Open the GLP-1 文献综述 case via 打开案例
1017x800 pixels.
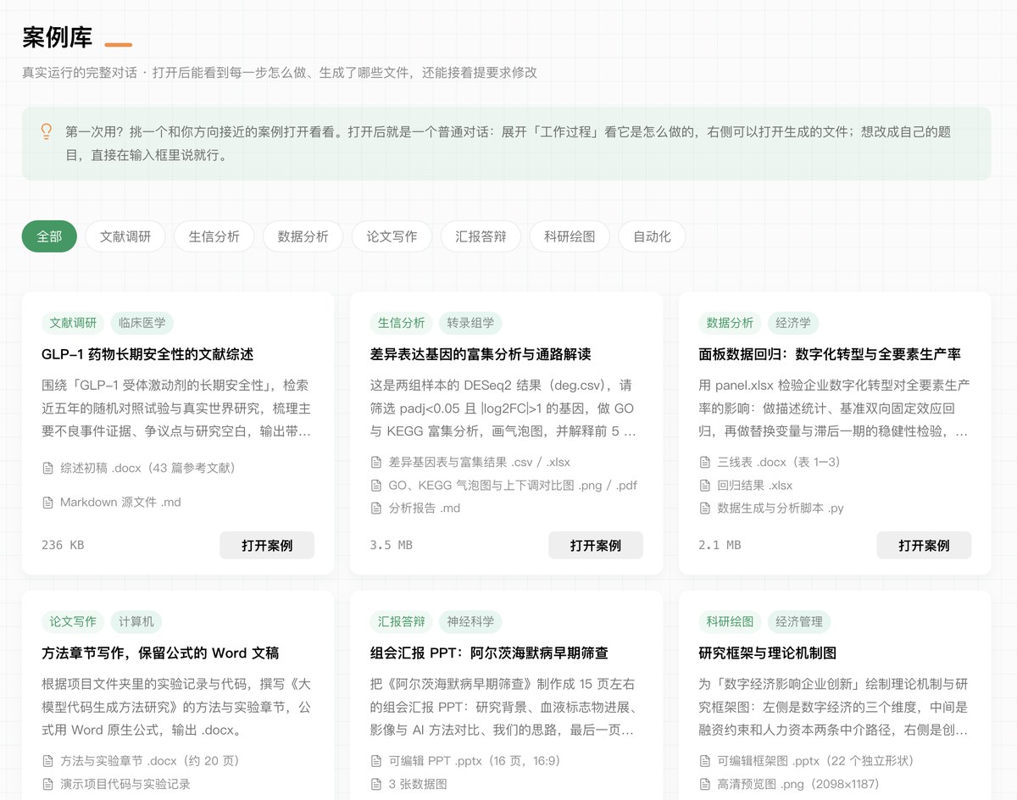click(267, 545)
